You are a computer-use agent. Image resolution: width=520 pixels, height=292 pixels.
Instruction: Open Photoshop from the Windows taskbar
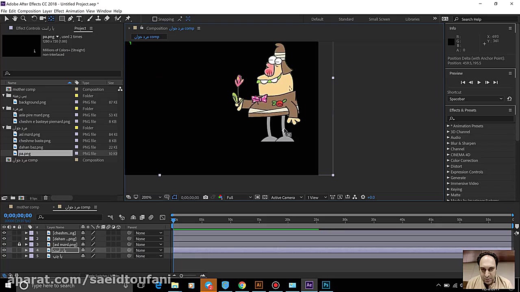[326, 285]
